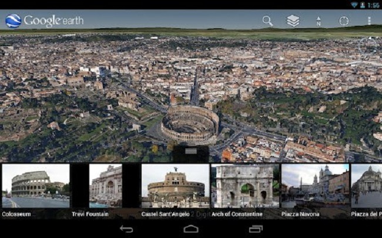382x238 pixels.
Task: Open the map layers icon
Action: click(293, 21)
